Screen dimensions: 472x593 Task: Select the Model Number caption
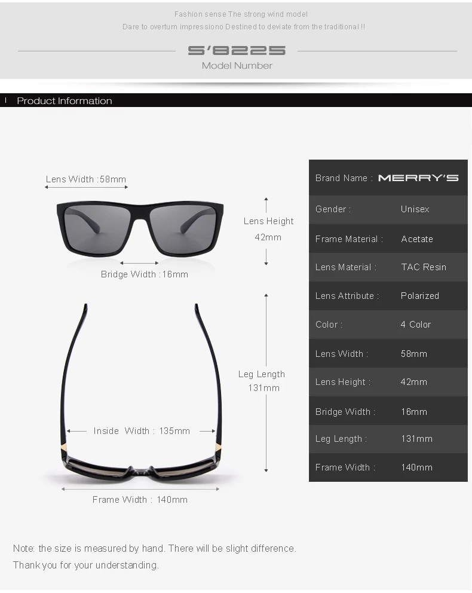click(x=237, y=65)
